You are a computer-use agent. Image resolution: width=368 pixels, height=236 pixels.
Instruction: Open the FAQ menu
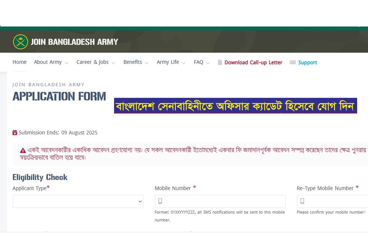199,62
